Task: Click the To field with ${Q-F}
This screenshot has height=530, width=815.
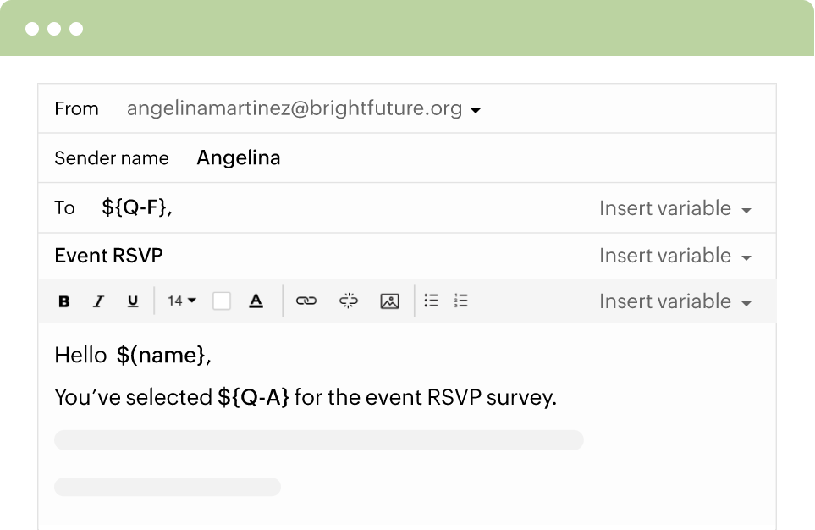Action: 137,208
